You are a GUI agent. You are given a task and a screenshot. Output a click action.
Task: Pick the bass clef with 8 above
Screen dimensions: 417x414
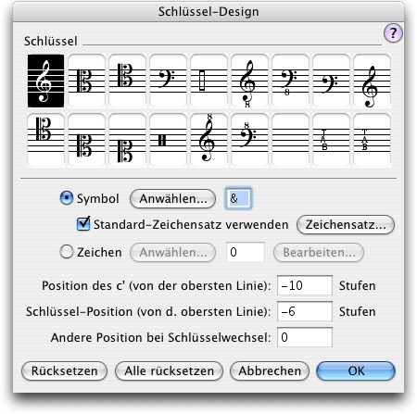pos(250,140)
